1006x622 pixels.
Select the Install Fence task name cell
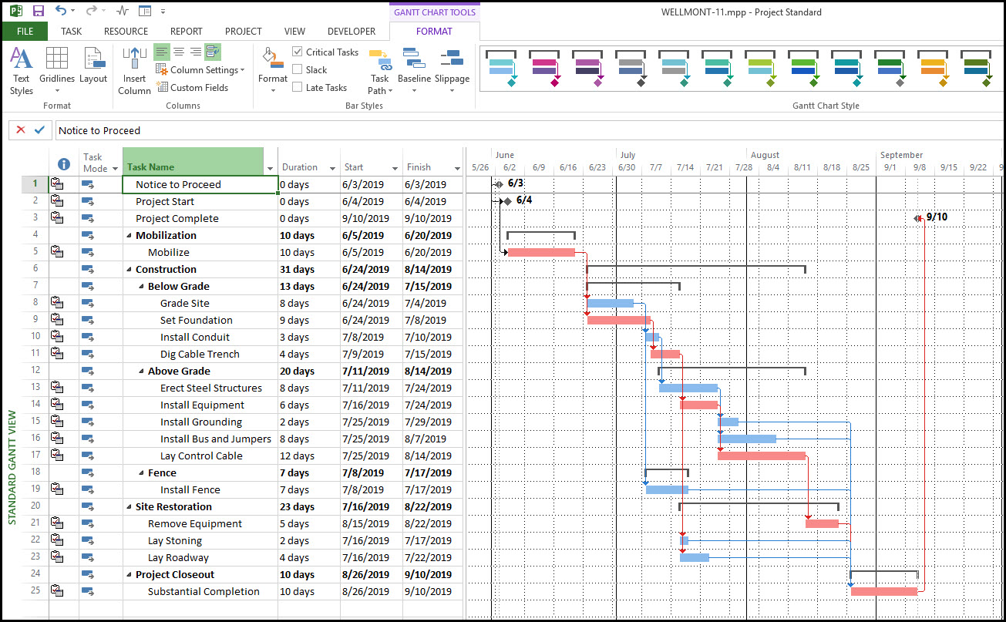click(x=190, y=489)
